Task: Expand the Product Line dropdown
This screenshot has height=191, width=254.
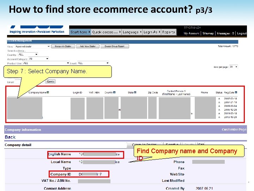Action: 46,63
